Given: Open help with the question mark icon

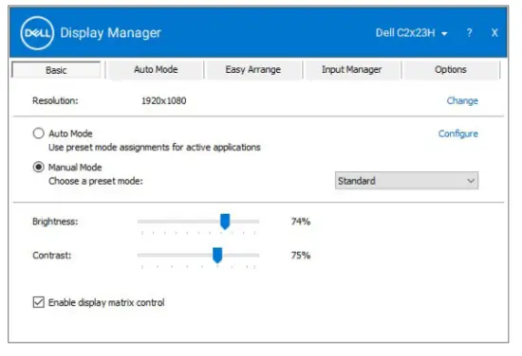Looking at the screenshot, I should tap(470, 33).
